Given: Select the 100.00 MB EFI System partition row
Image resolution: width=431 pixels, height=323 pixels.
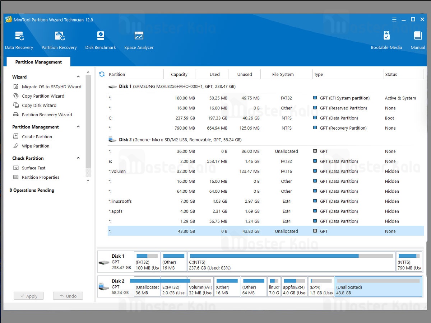Looking at the screenshot, I should 266,98.
